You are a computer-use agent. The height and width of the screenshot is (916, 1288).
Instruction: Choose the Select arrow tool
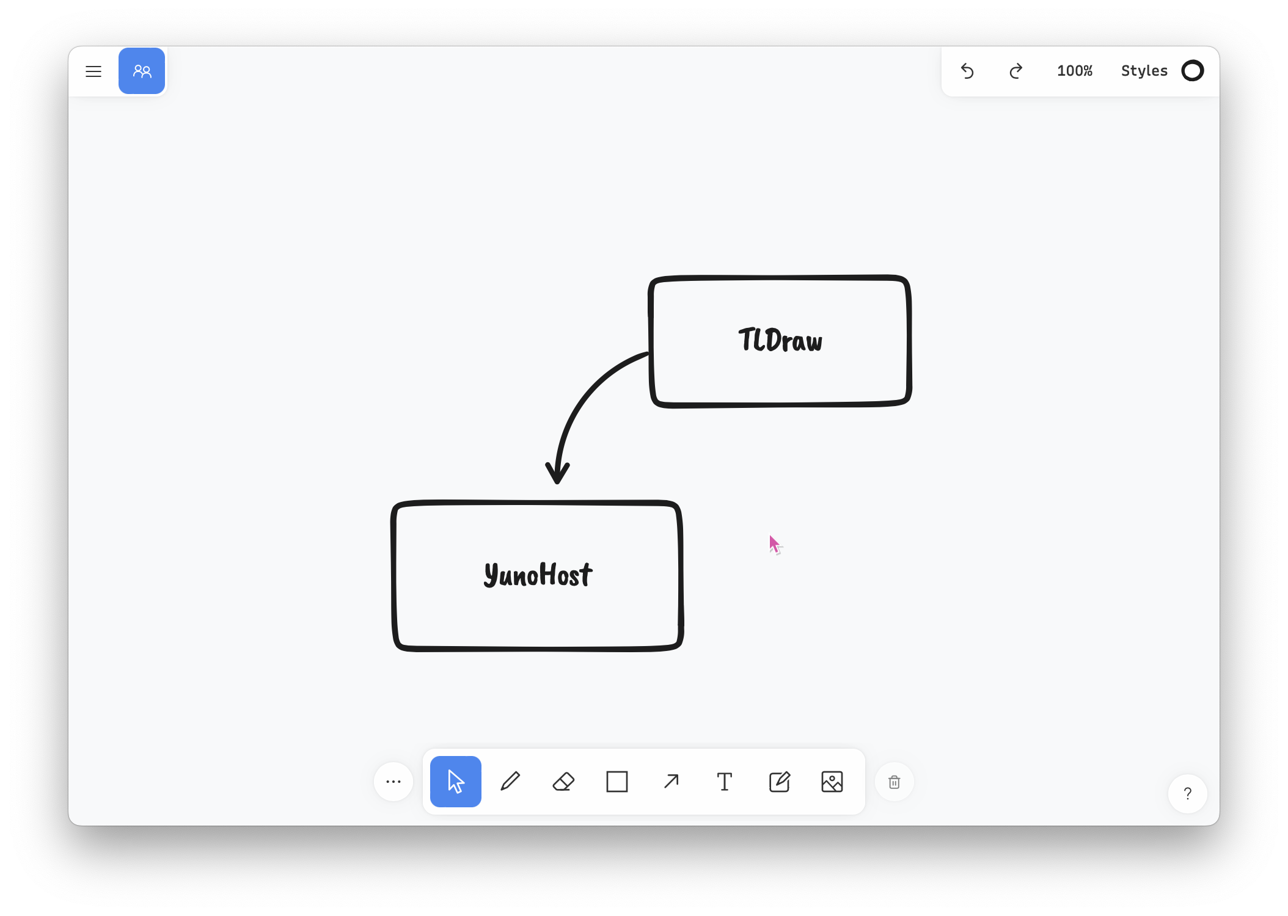(456, 782)
